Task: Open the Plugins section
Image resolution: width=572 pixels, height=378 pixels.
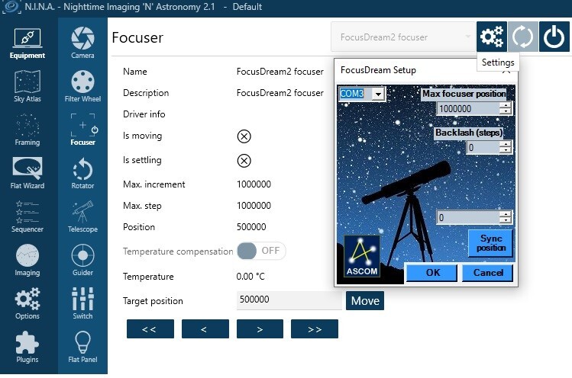Action: tap(27, 347)
